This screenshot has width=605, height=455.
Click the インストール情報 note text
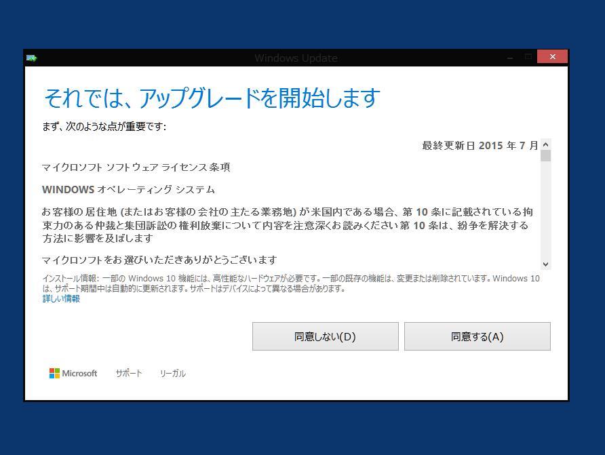tap(291, 283)
